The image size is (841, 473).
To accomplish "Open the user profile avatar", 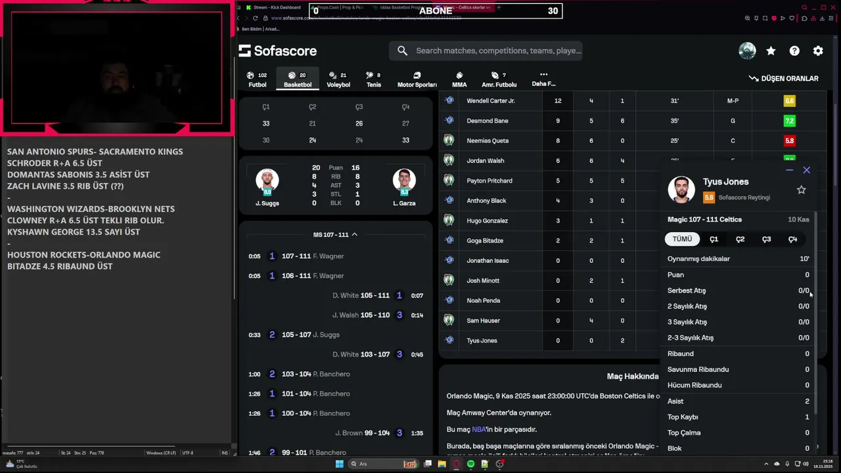I will coord(747,51).
